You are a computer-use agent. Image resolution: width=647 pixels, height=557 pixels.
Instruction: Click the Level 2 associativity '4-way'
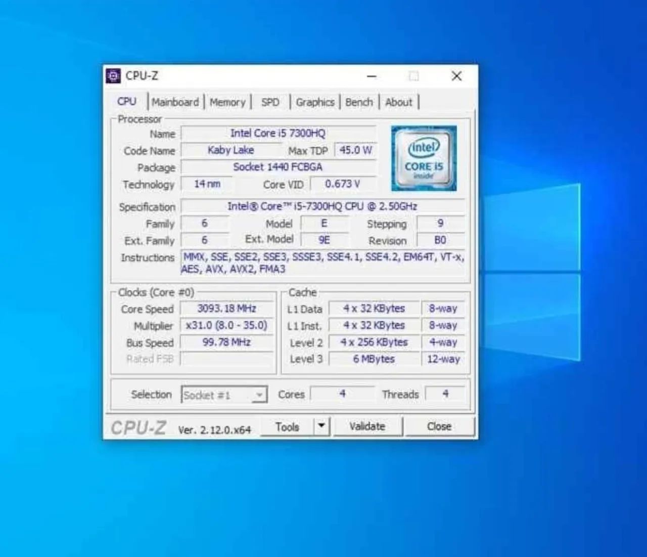pyautogui.click(x=443, y=342)
